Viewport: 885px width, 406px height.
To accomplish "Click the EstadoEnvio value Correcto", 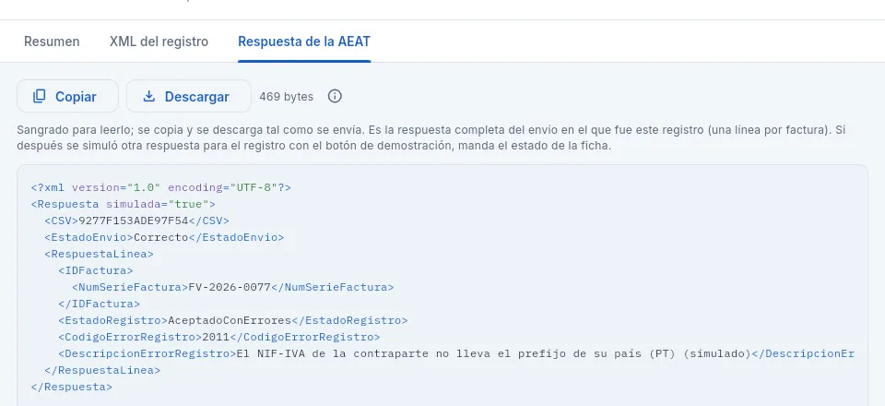I will click(x=160, y=237).
